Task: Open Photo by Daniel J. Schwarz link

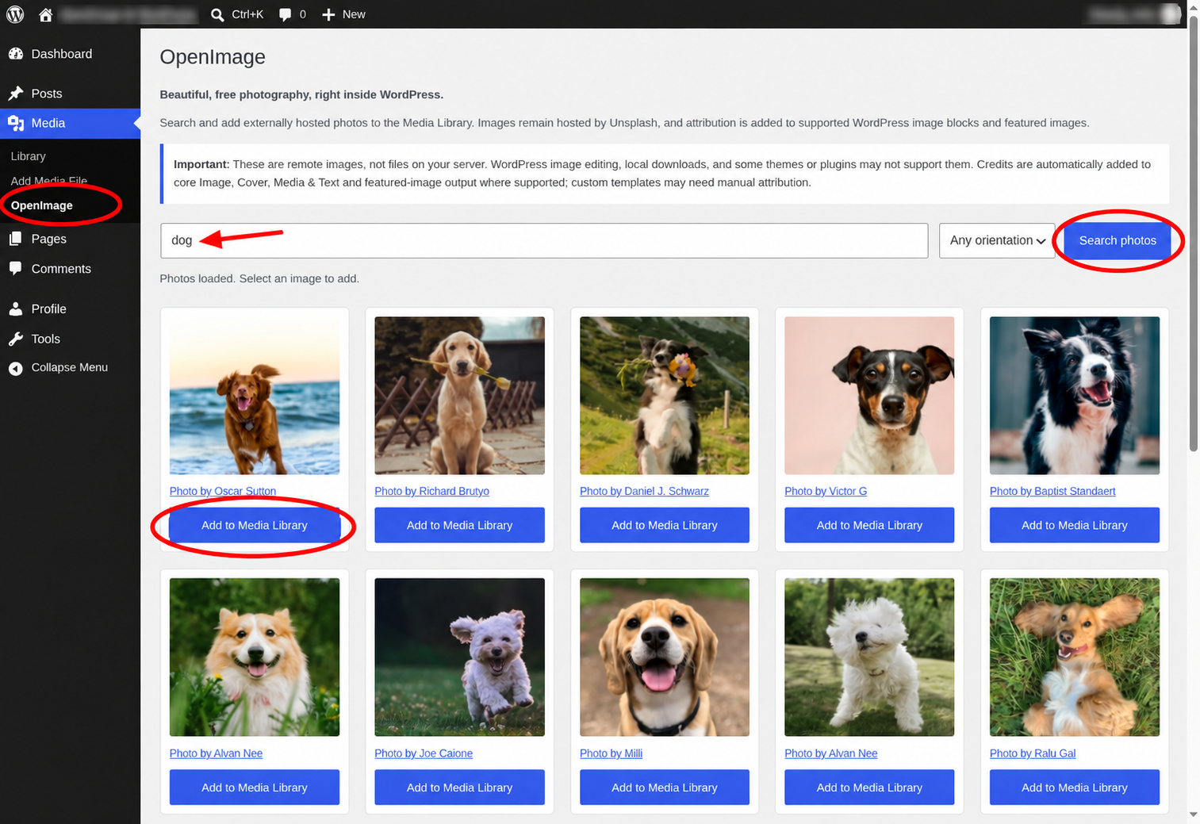Action: tap(644, 491)
